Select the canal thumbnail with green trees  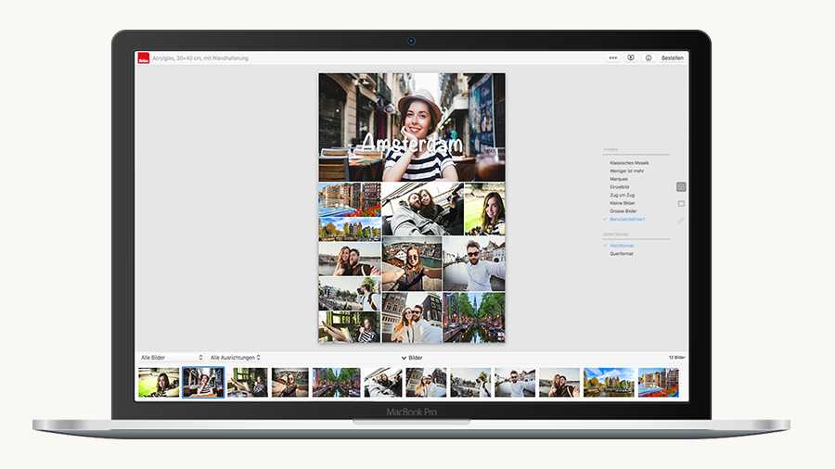click(x=336, y=382)
